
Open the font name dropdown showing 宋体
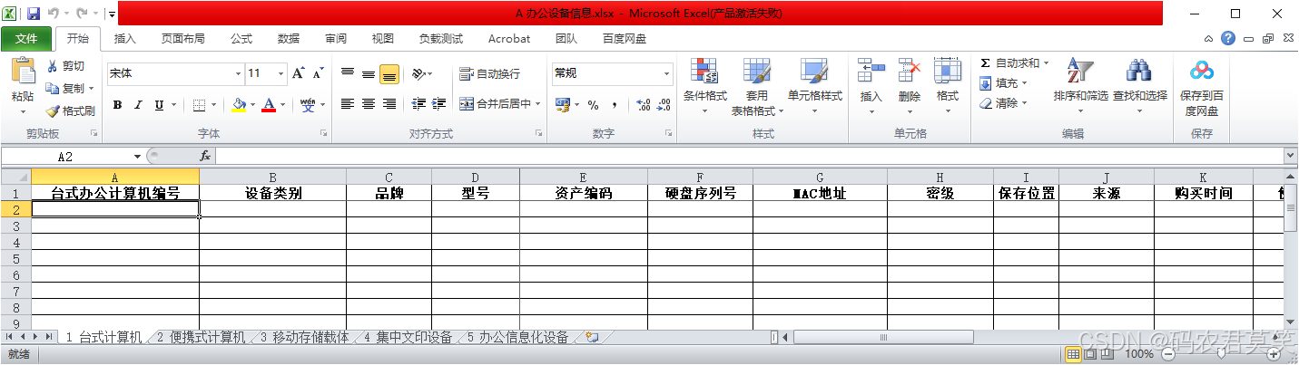coord(239,73)
